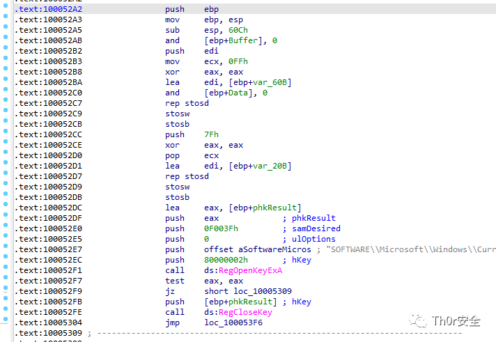Viewport: 496px width, 342px height.
Task: Click test eax, eax at 100052F7
Action: (204, 281)
